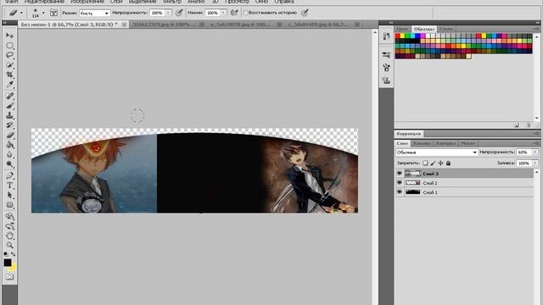This screenshot has height=305, width=543.
Task: Click the Слой 1 layer thumbnail
Action: (x=413, y=192)
